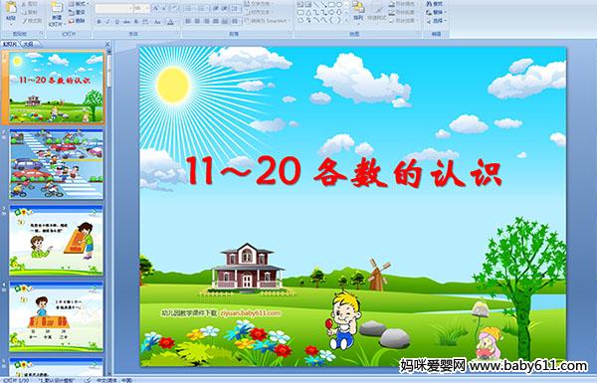
Task: Toggle Align Text Left
Action: click(188, 21)
